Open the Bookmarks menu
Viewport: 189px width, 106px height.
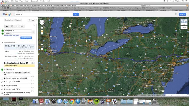[x=35, y=1]
